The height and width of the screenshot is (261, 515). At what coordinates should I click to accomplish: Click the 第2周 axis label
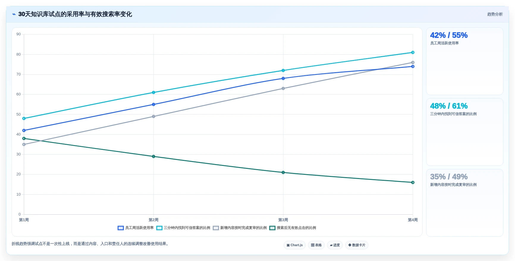(x=153, y=220)
